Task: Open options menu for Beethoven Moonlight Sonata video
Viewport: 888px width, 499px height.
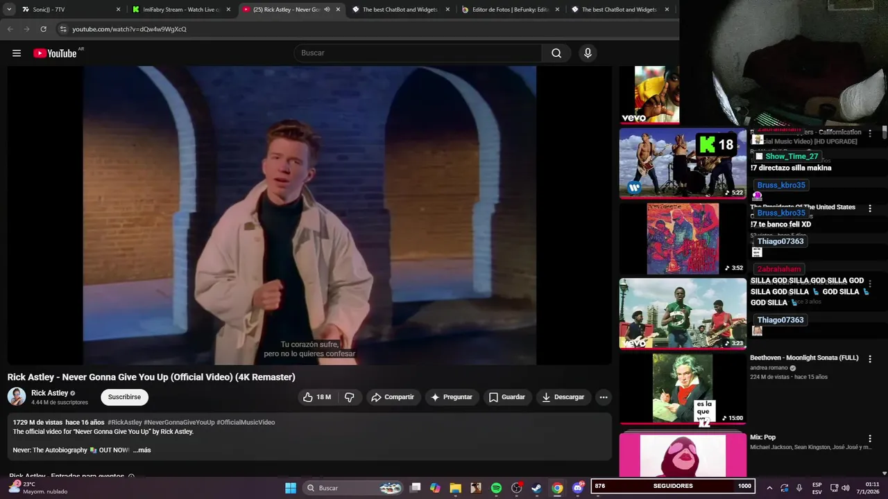Action: pos(870,359)
